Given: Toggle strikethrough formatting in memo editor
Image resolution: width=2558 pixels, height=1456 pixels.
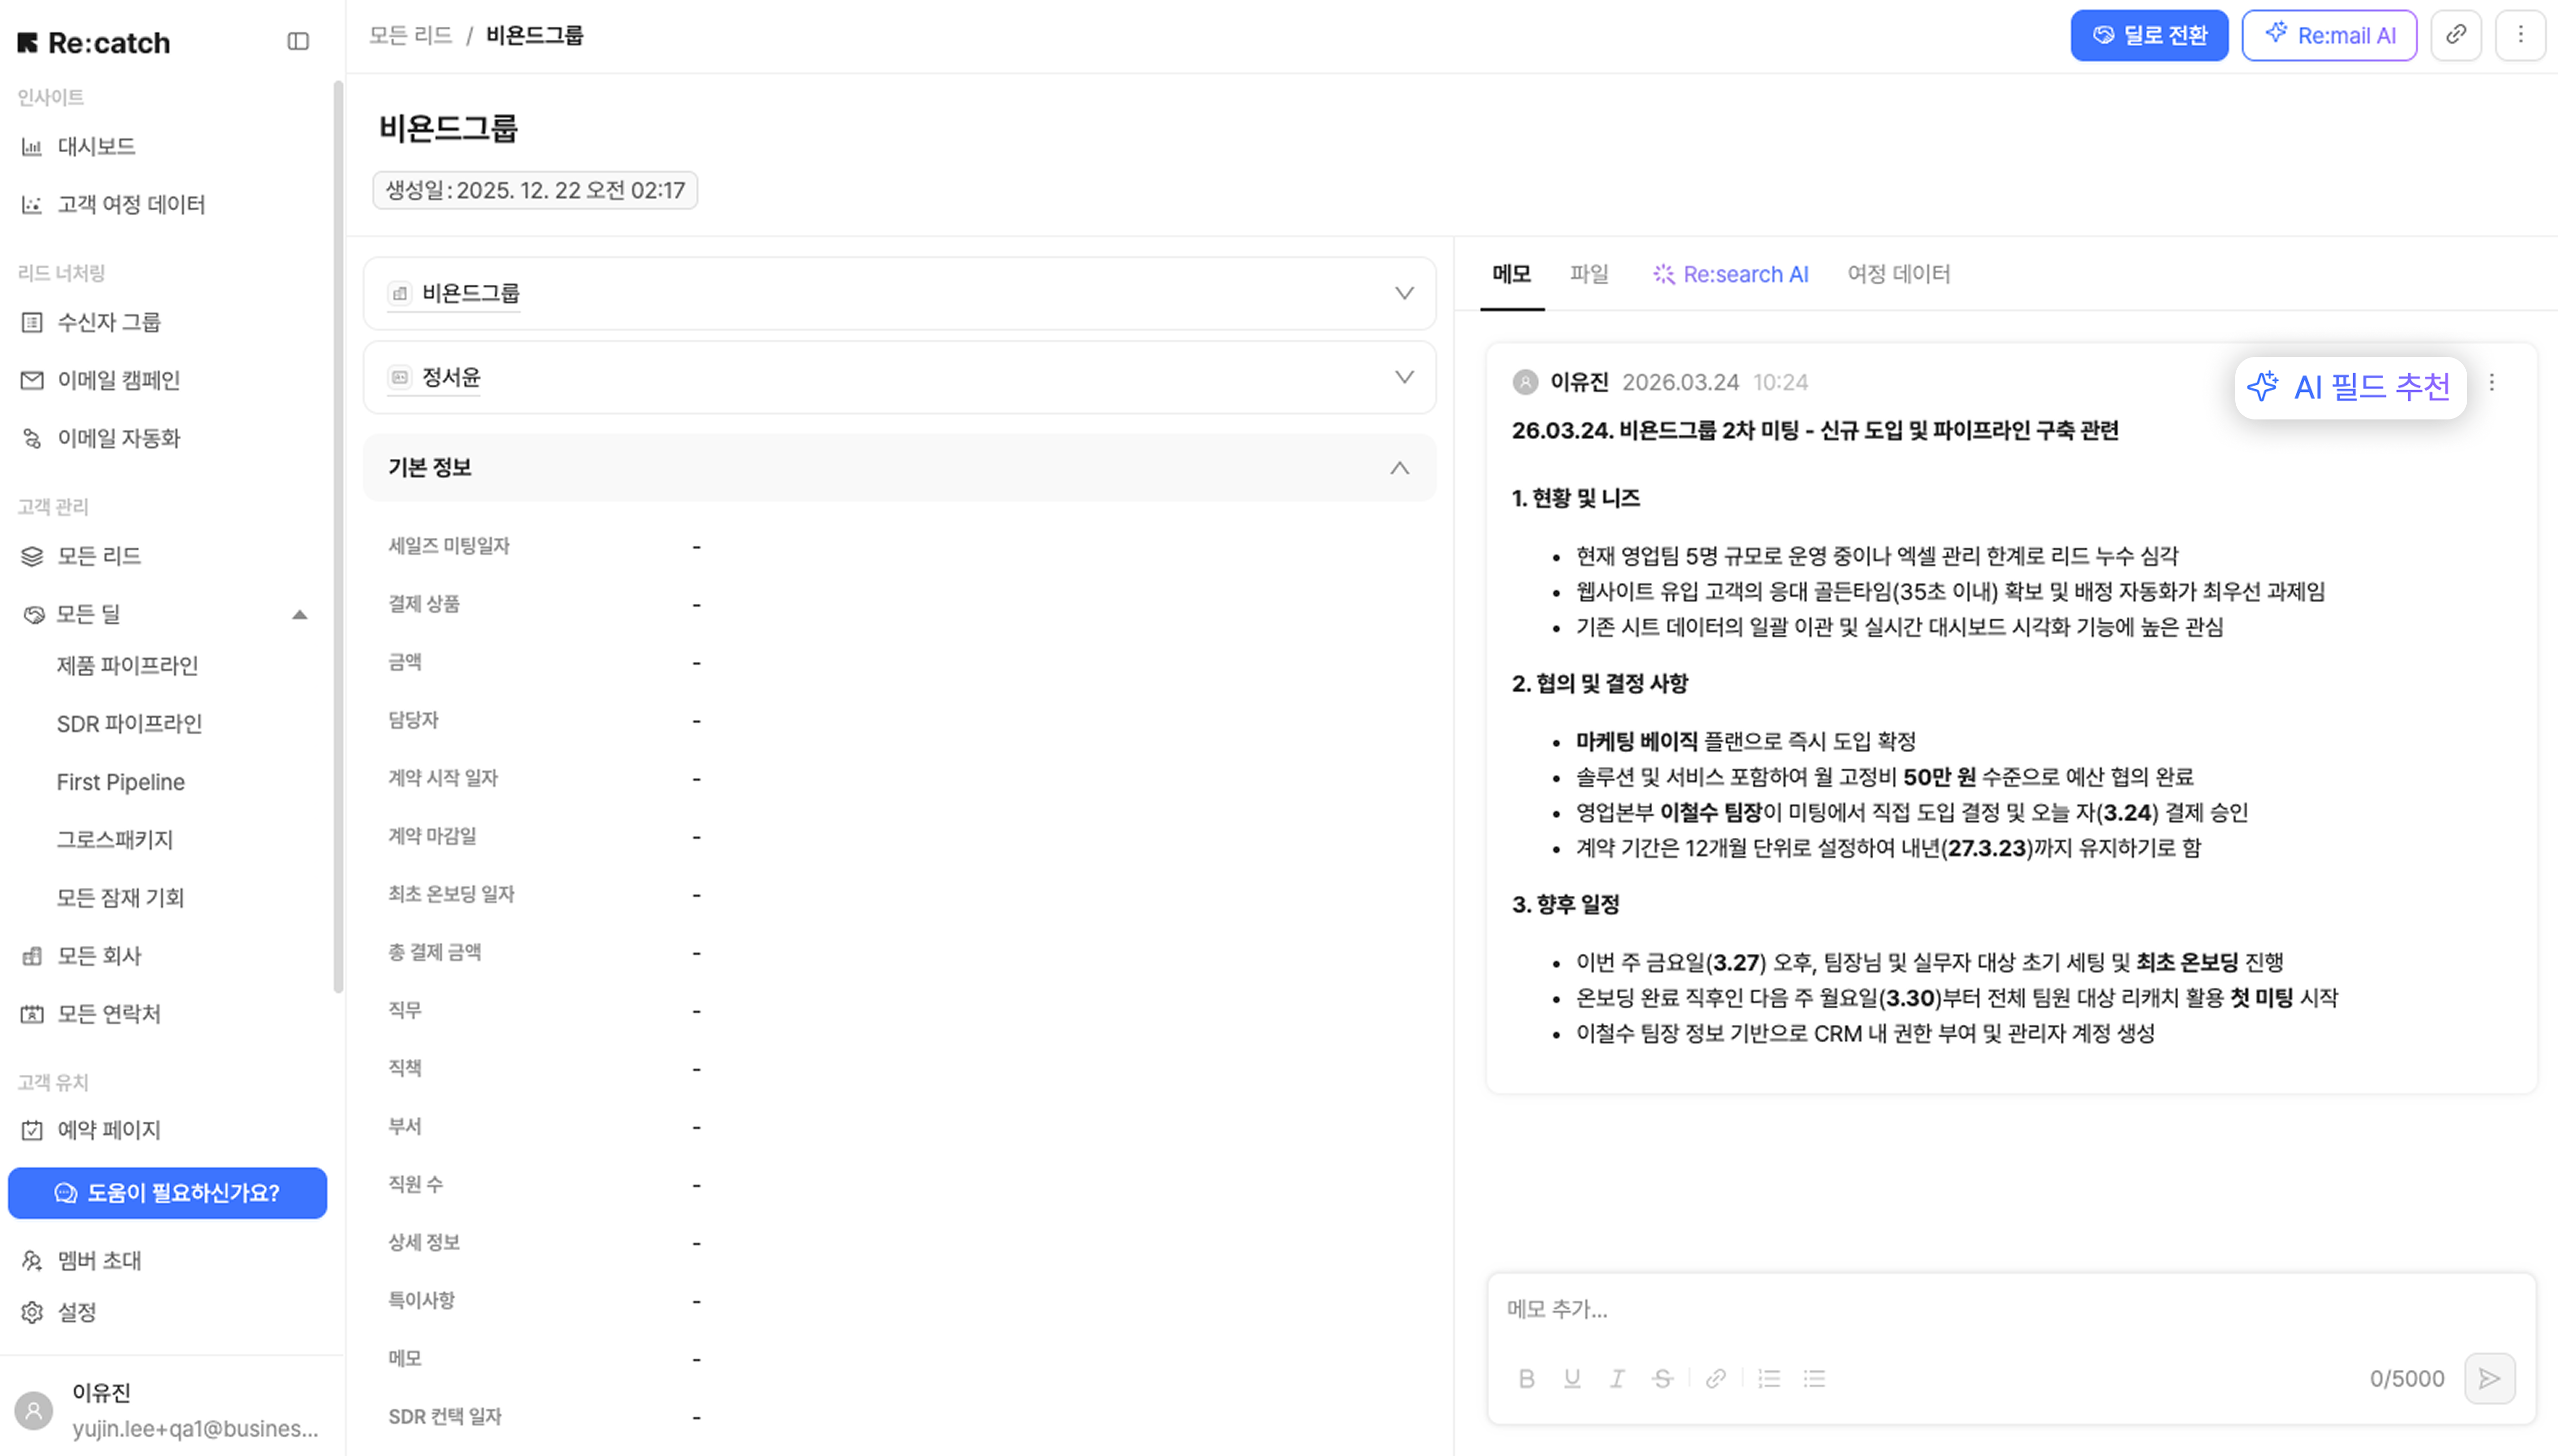Looking at the screenshot, I should pos(1663,1379).
